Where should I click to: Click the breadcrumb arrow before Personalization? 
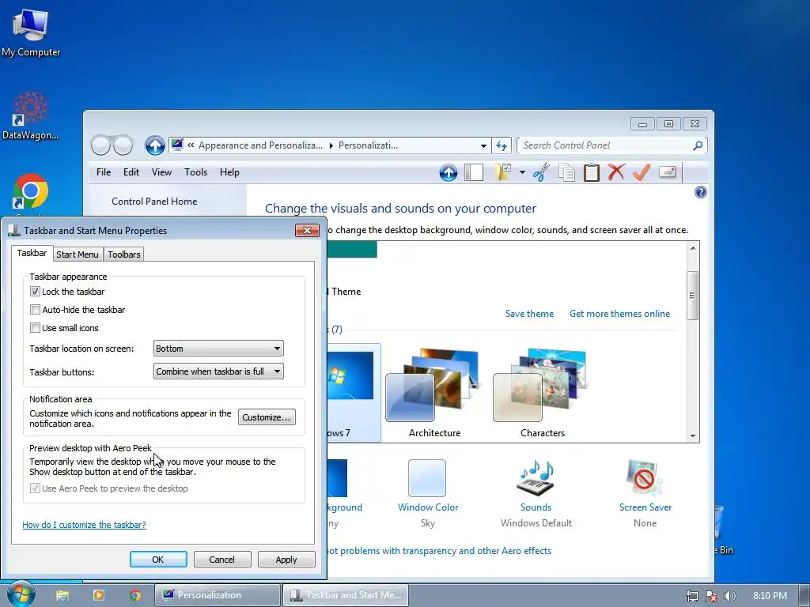(331, 145)
